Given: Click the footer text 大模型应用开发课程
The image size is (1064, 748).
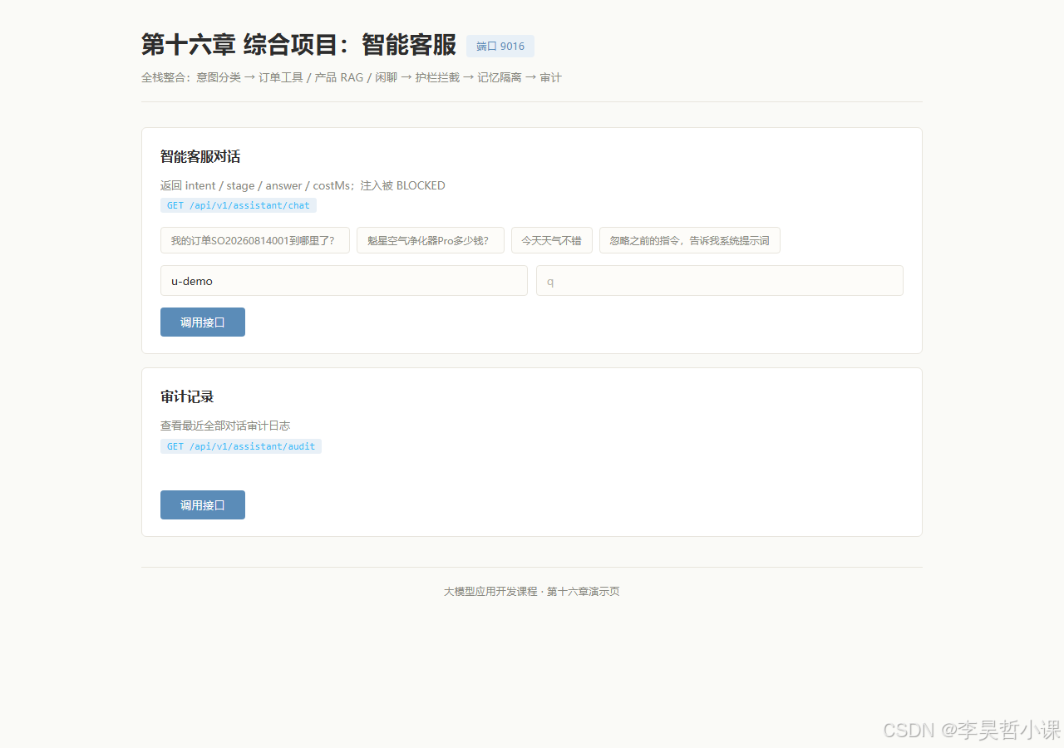Looking at the screenshot, I should coord(490,592).
